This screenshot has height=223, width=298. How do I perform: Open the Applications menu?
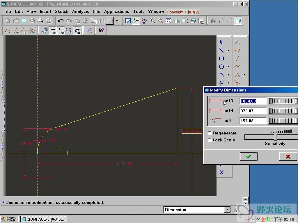tap(116, 11)
